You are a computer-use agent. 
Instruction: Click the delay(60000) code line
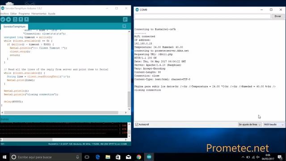click(x=13, y=102)
